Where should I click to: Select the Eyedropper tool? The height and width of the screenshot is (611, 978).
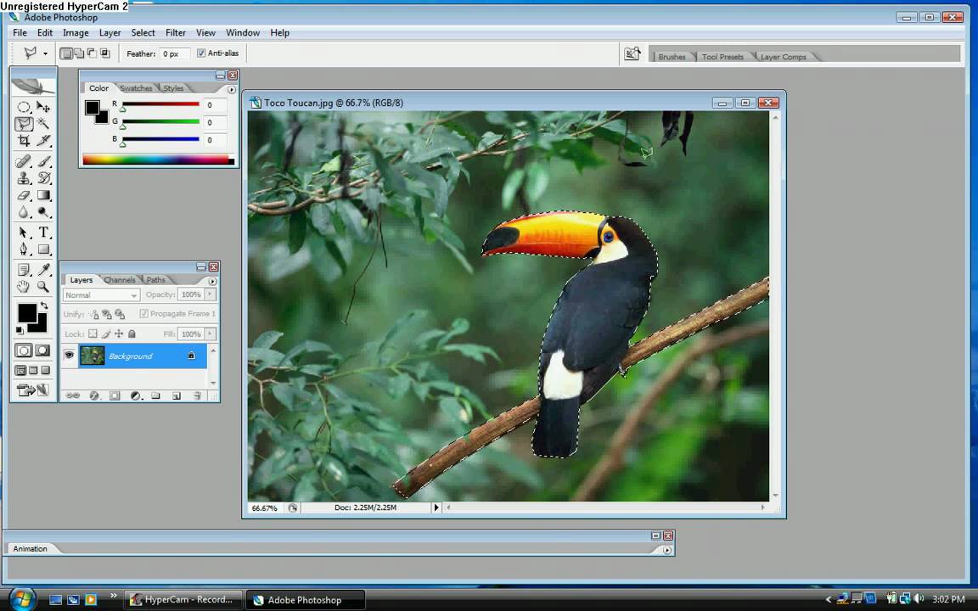tap(43, 270)
